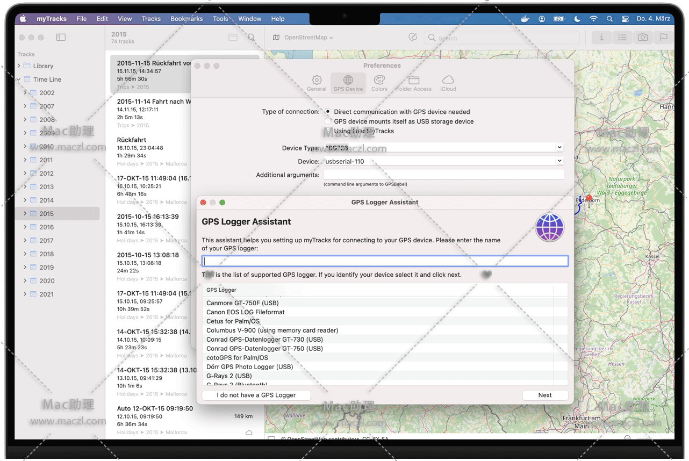The height and width of the screenshot is (461, 689).
Task: Open the Colors preferences pane
Action: pos(379,83)
